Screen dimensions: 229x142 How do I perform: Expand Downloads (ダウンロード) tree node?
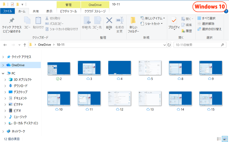[x=5, y=86]
